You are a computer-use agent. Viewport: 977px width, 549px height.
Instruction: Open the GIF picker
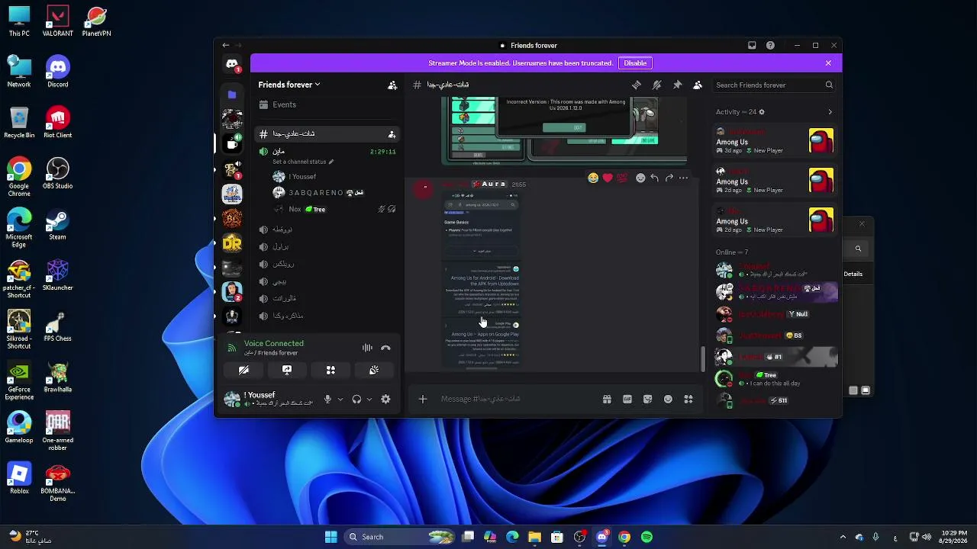627,399
